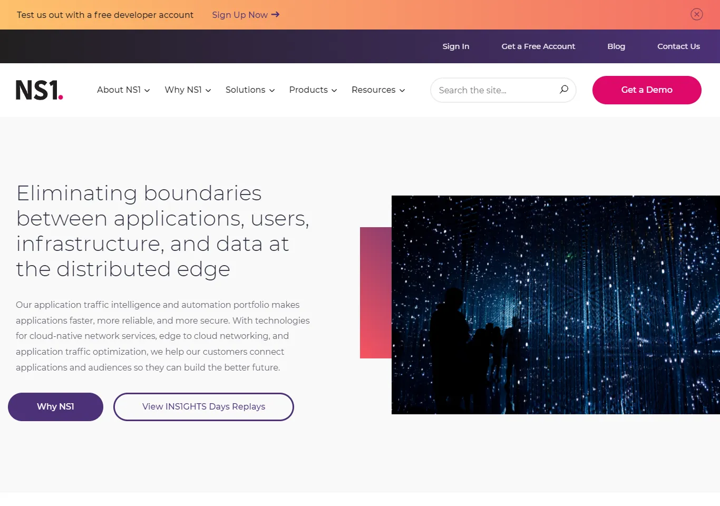Viewport: 720px width, 506px height.
Task: Click the Sign In link
Action: point(455,46)
